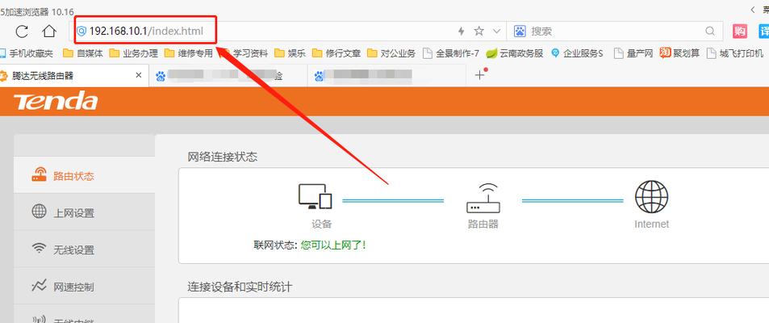The height and width of the screenshot is (323, 769).
Task: Open the 业务办理 bookmarks folder
Action: tap(133, 53)
